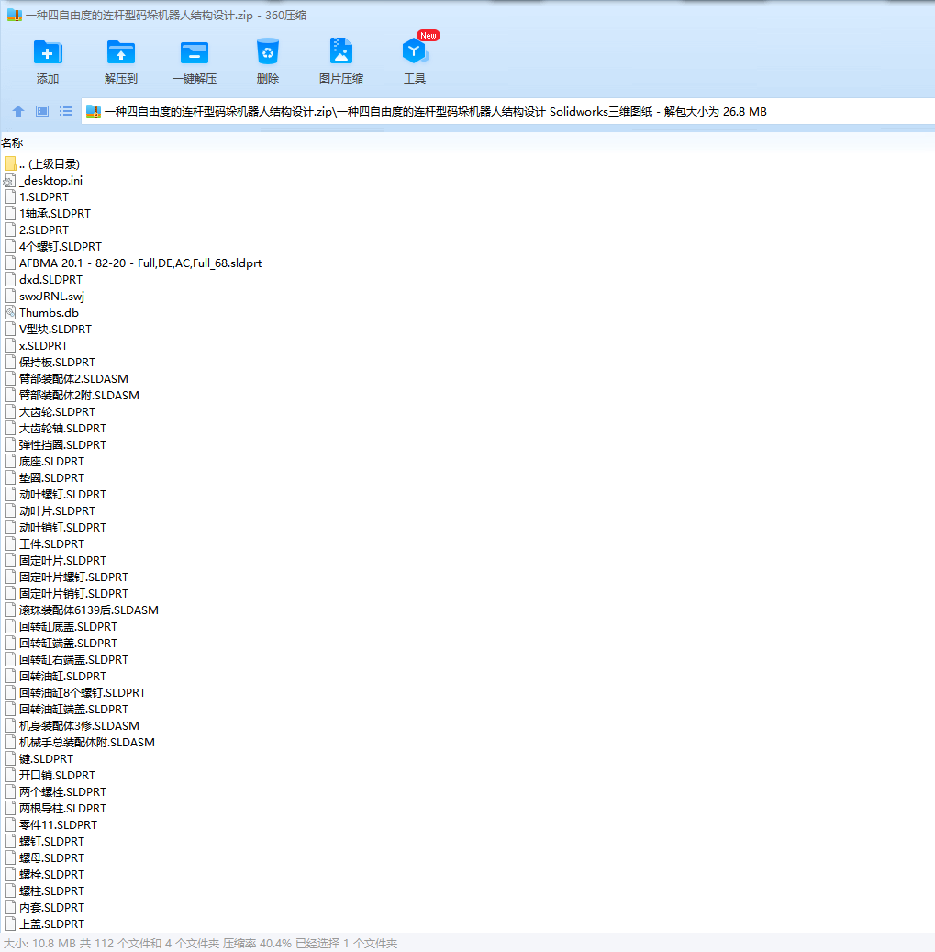Screen dimensions: 935x952
Task: Switch to the list view button
Action: 65,111
